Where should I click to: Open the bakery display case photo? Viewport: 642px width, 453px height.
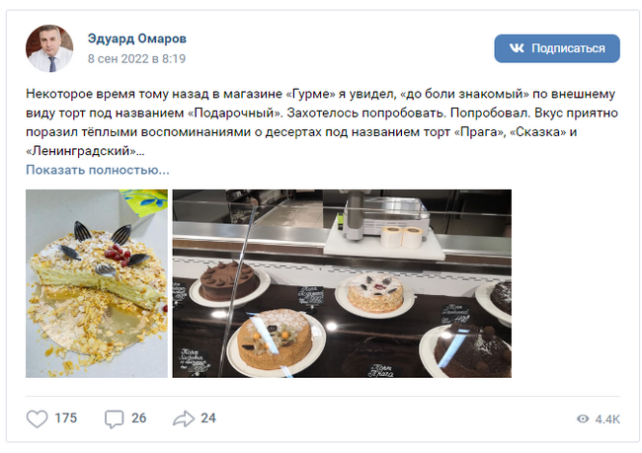tap(342, 283)
